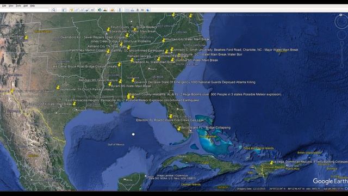Open the Tools menu
Viewport: 348px width, 196px height.
18,6
